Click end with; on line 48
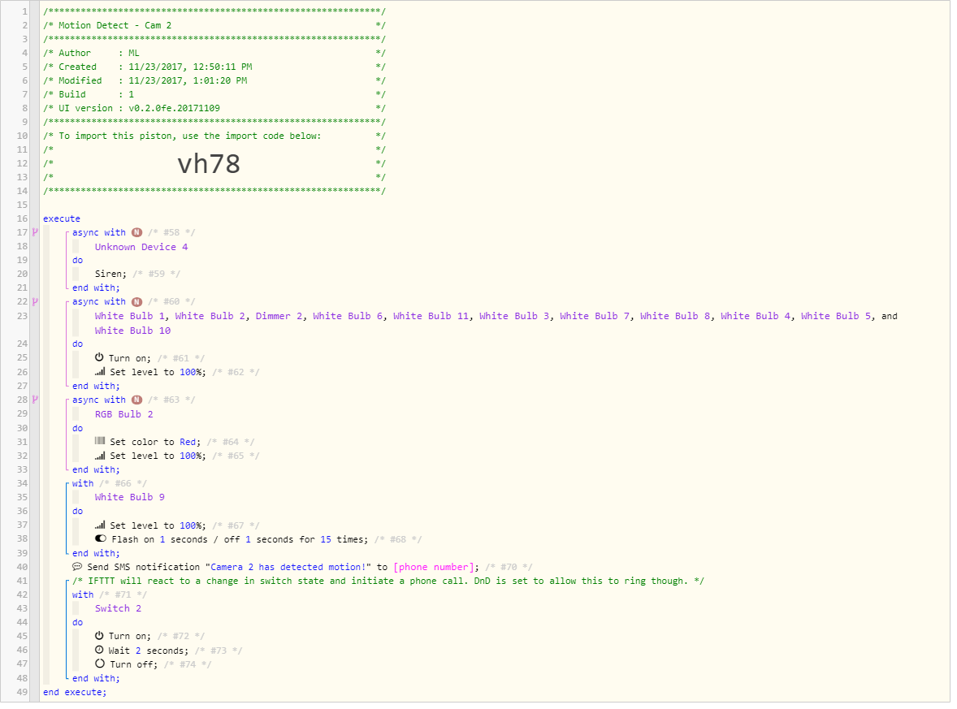This screenshot has width=957, height=709. pos(96,678)
